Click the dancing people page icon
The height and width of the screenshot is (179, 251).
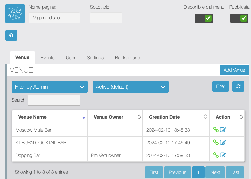(x=15, y=14)
